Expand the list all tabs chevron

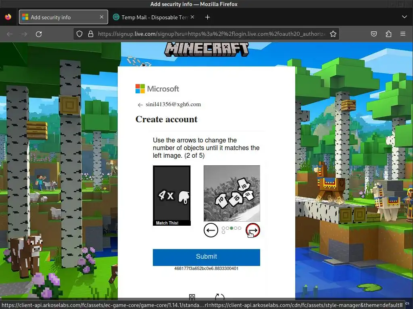(404, 17)
